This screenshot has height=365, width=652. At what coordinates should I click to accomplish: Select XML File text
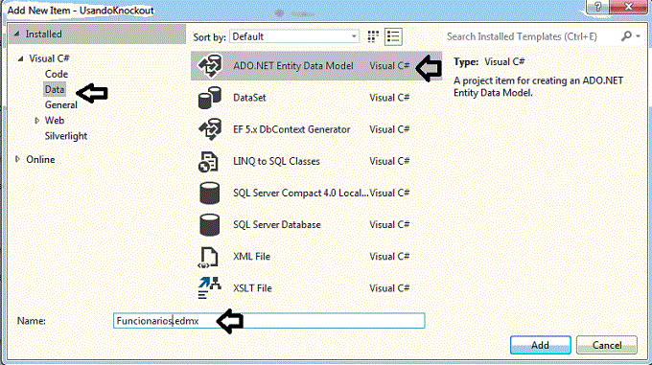pos(251,257)
